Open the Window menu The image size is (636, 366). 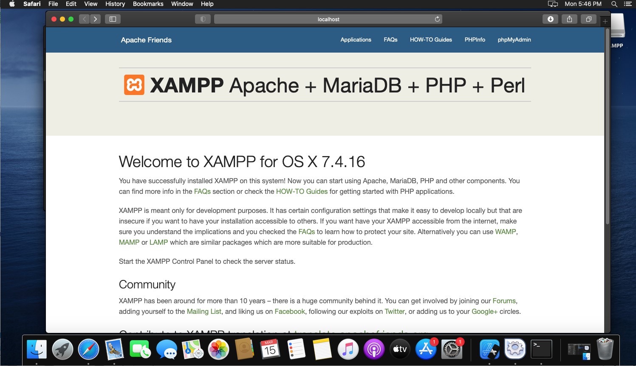pyautogui.click(x=182, y=4)
